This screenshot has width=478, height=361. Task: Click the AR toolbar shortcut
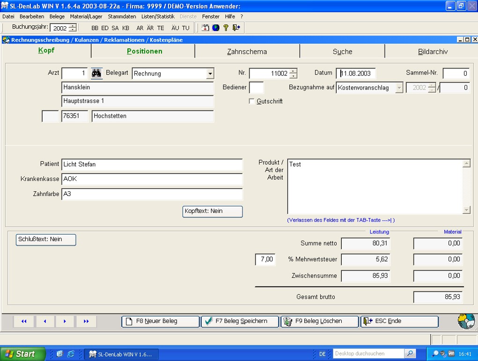coord(140,28)
